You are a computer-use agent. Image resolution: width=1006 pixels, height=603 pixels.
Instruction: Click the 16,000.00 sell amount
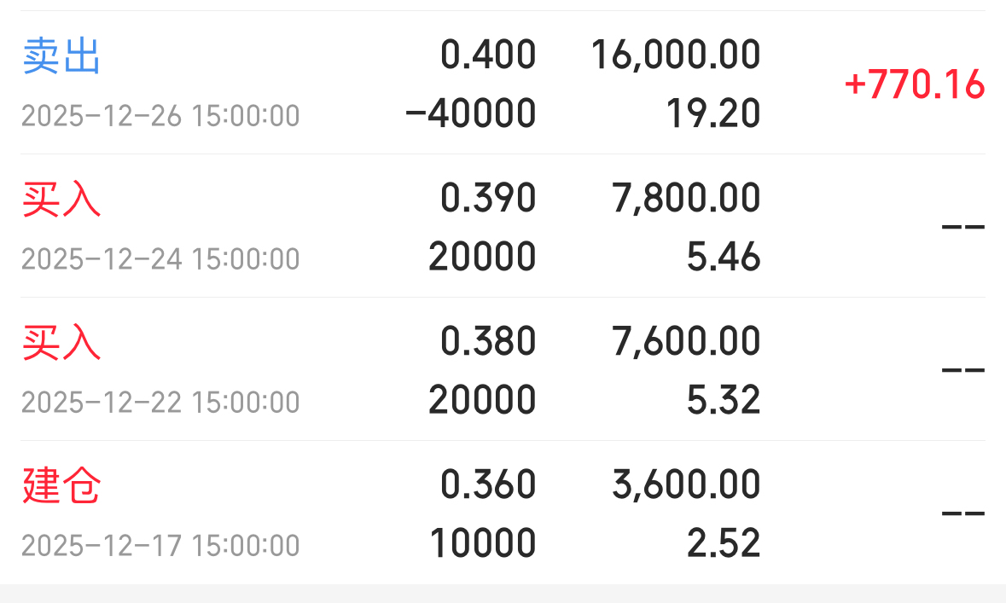pyautogui.click(x=676, y=55)
